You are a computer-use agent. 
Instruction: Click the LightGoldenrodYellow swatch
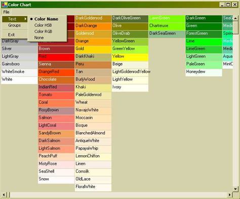[x=130, y=72]
